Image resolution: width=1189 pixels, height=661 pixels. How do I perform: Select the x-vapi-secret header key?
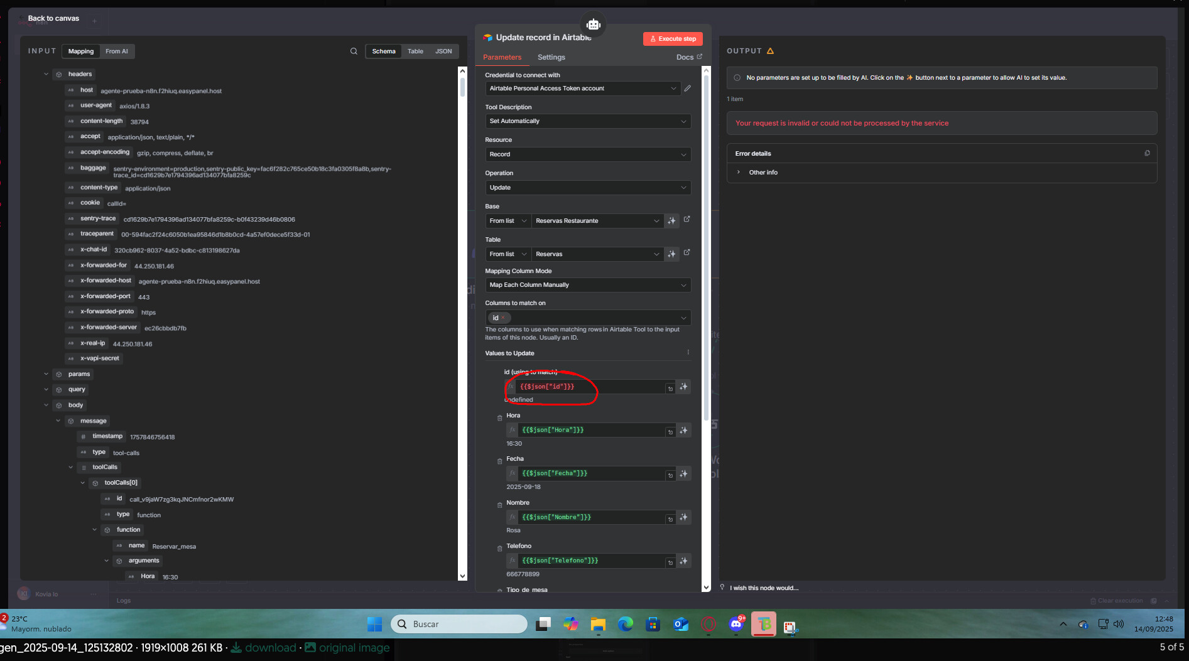99,358
